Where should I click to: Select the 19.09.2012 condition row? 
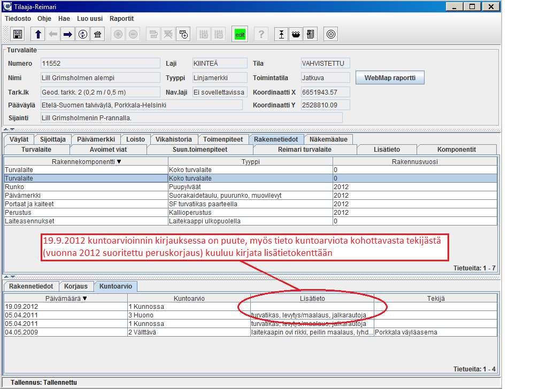click(250, 307)
